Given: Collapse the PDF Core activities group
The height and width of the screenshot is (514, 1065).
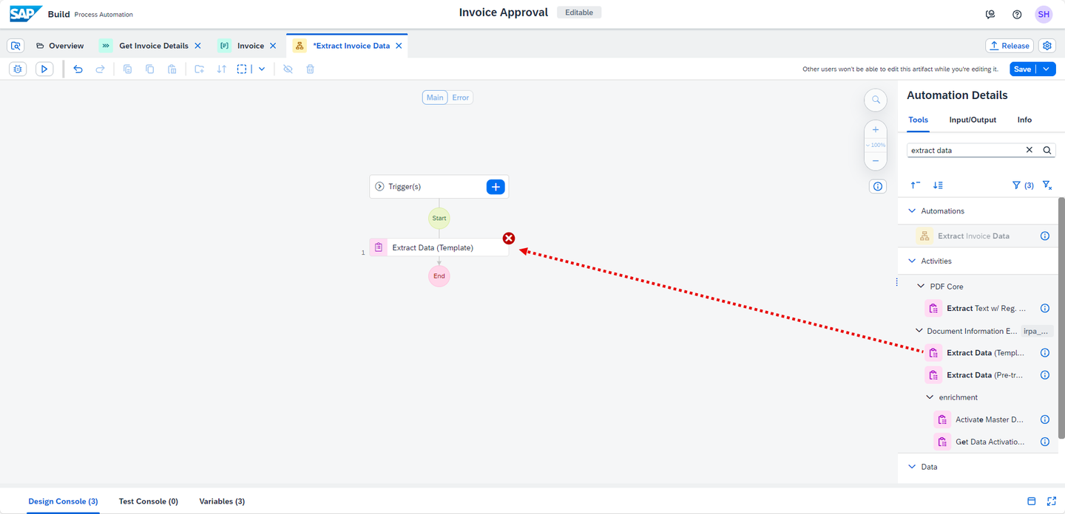Looking at the screenshot, I should (921, 287).
